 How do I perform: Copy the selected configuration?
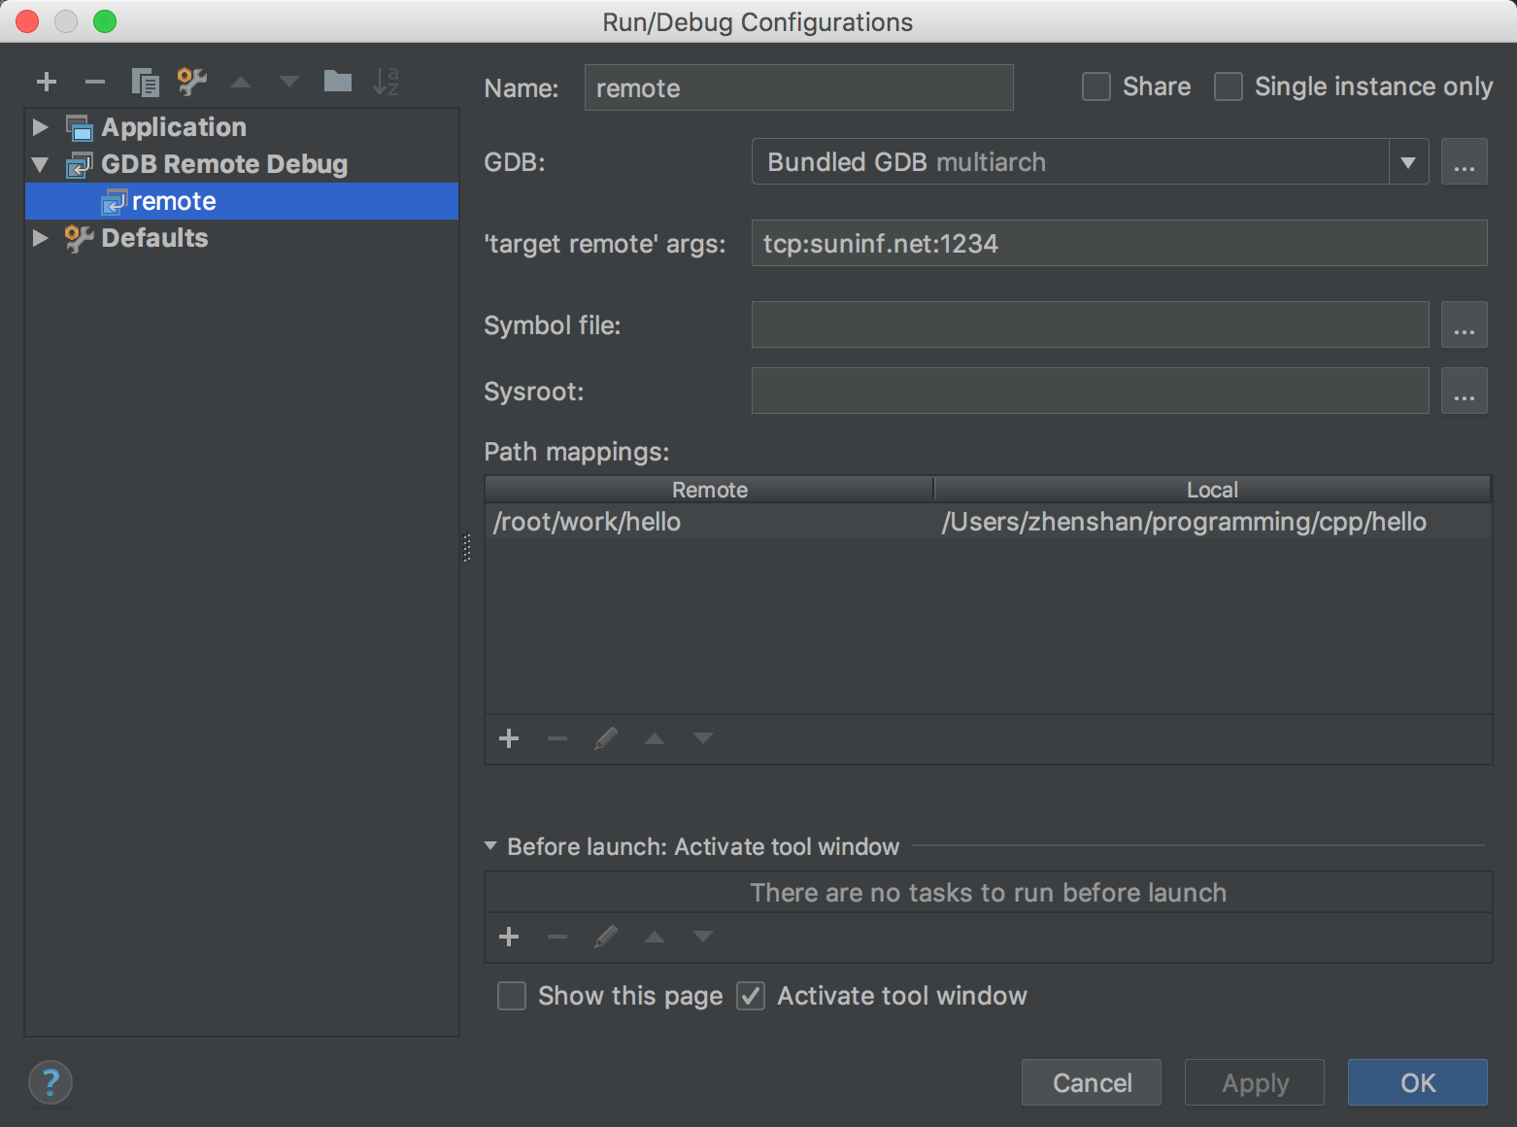point(145,82)
